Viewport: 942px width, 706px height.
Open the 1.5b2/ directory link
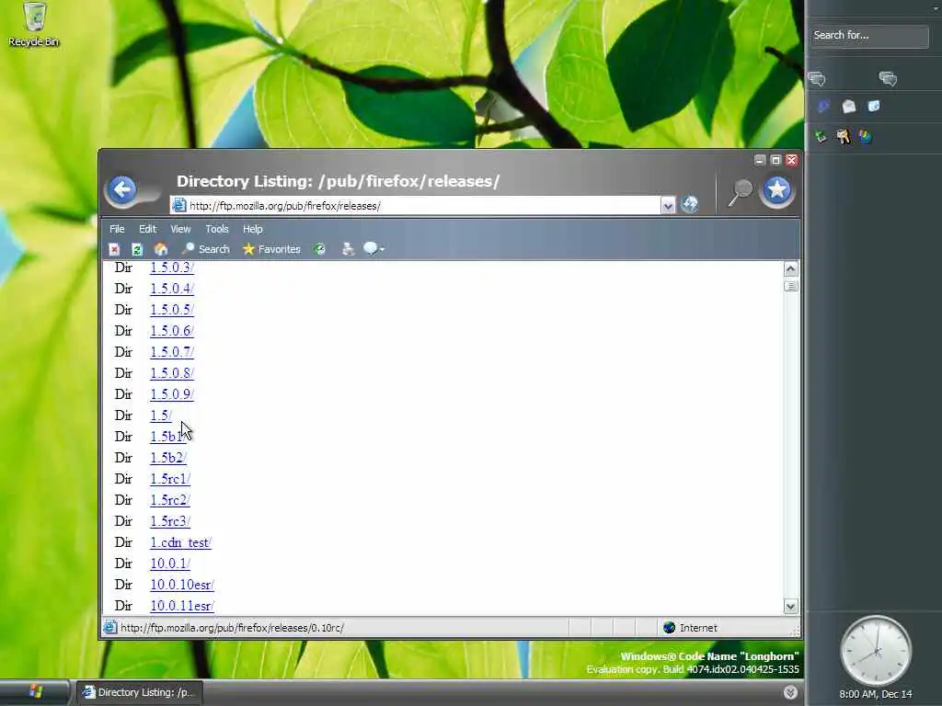coord(168,458)
